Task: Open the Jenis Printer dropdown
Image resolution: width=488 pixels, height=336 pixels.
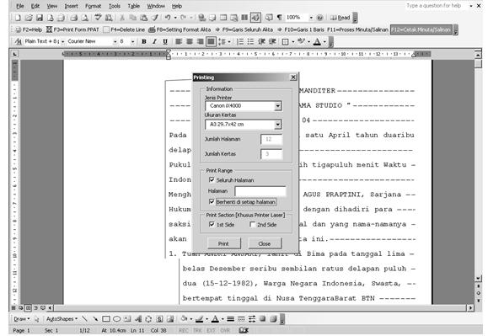Action: point(278,106)
